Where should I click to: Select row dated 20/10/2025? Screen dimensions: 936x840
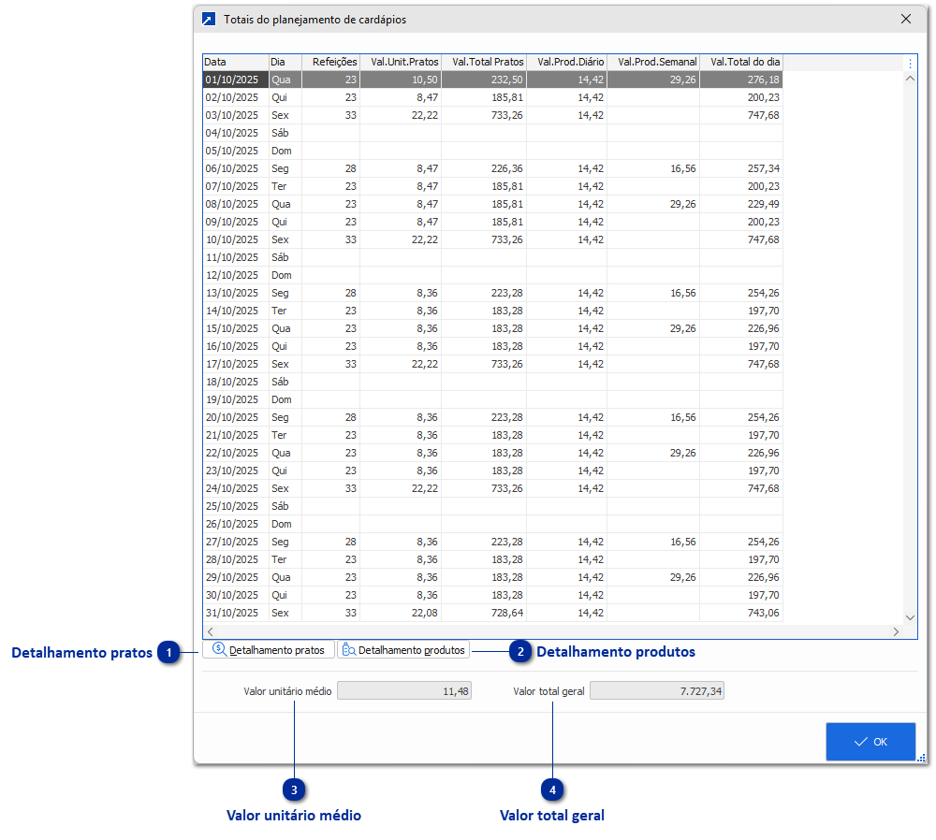492,417
